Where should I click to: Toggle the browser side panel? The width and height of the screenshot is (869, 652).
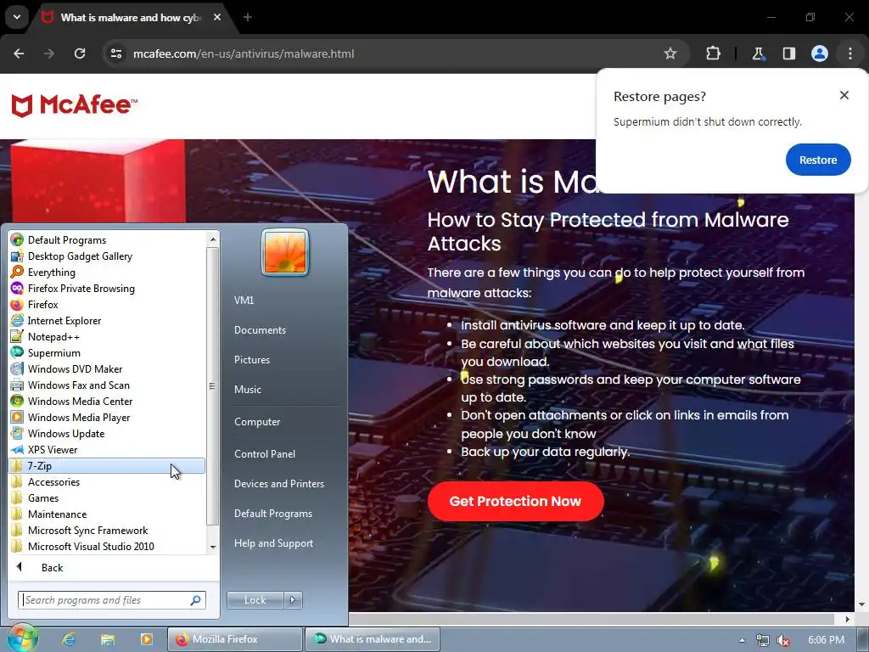[x=788, y=53]
